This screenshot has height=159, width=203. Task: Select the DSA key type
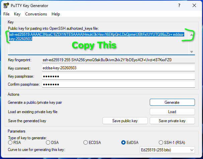[x=52, y=143]
